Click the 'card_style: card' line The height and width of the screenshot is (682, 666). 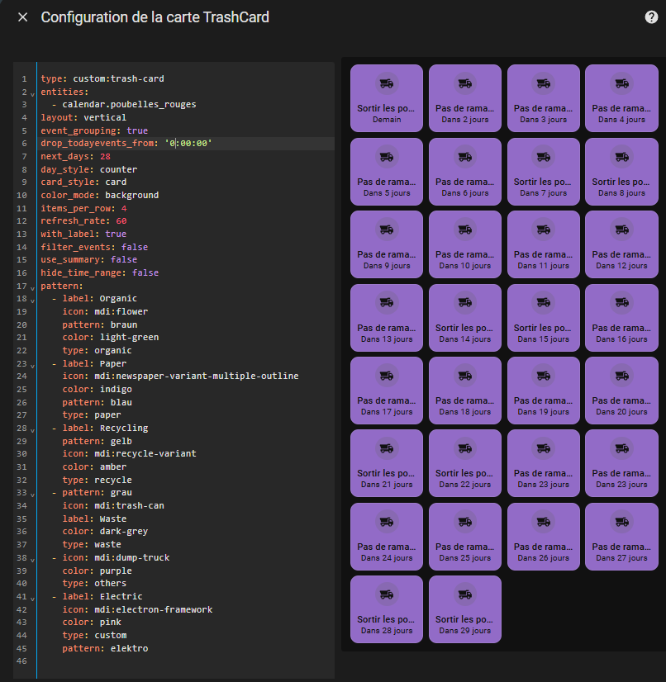(x=83, y=182)
